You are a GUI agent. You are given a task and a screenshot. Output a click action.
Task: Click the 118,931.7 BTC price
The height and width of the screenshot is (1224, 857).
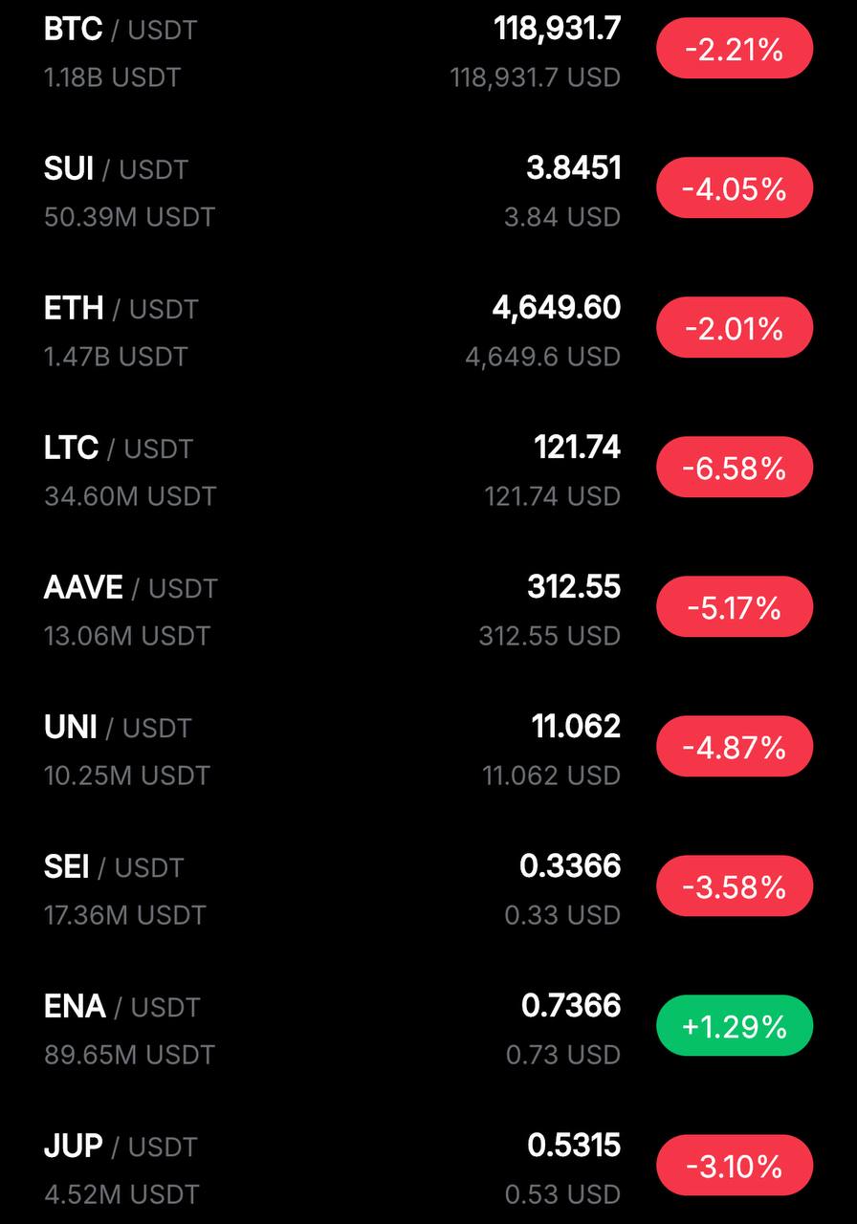558,29
